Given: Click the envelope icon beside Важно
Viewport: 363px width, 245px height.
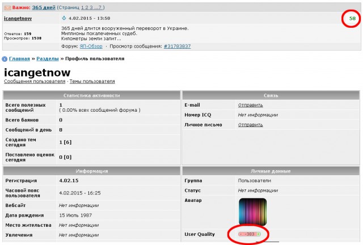Looking at the screenshot, I should [x=7, y=7].
